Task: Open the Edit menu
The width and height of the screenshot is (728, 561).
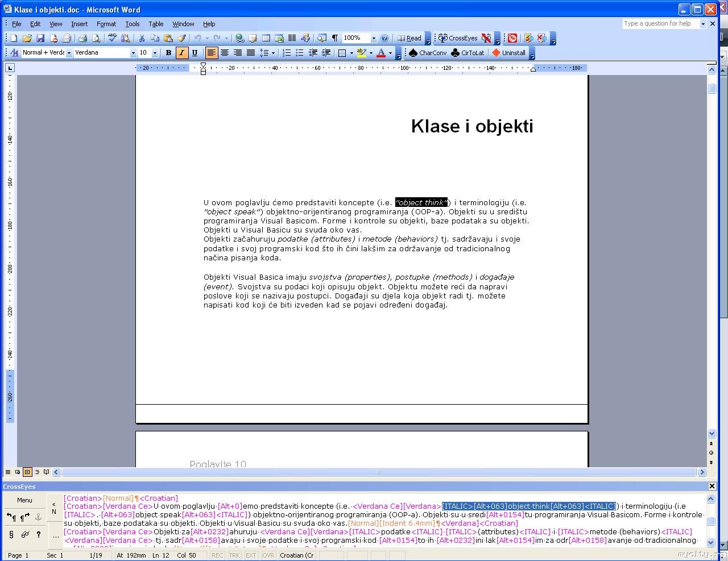Action: tap(35, 24)
